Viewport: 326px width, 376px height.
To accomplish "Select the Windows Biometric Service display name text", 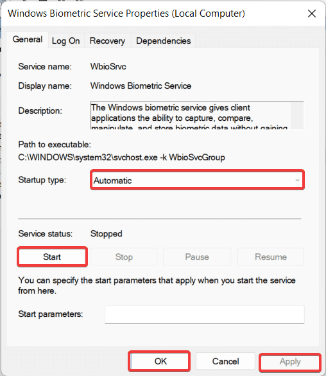I will coord(141,85).
